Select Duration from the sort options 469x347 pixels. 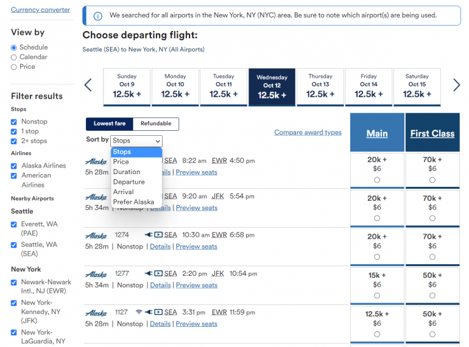coord(127,172)
